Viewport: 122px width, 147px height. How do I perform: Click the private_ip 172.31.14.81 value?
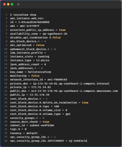[x=41, y=87]
